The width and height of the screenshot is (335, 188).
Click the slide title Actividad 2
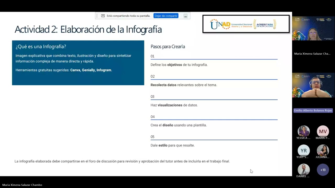[88, 29]
